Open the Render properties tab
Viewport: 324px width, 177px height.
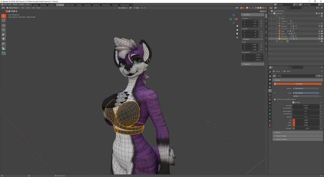tap(270, 76)
